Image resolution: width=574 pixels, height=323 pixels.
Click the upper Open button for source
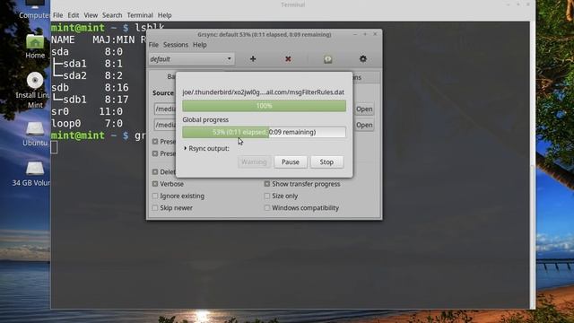pyautogui.click(x=364, y=109)
